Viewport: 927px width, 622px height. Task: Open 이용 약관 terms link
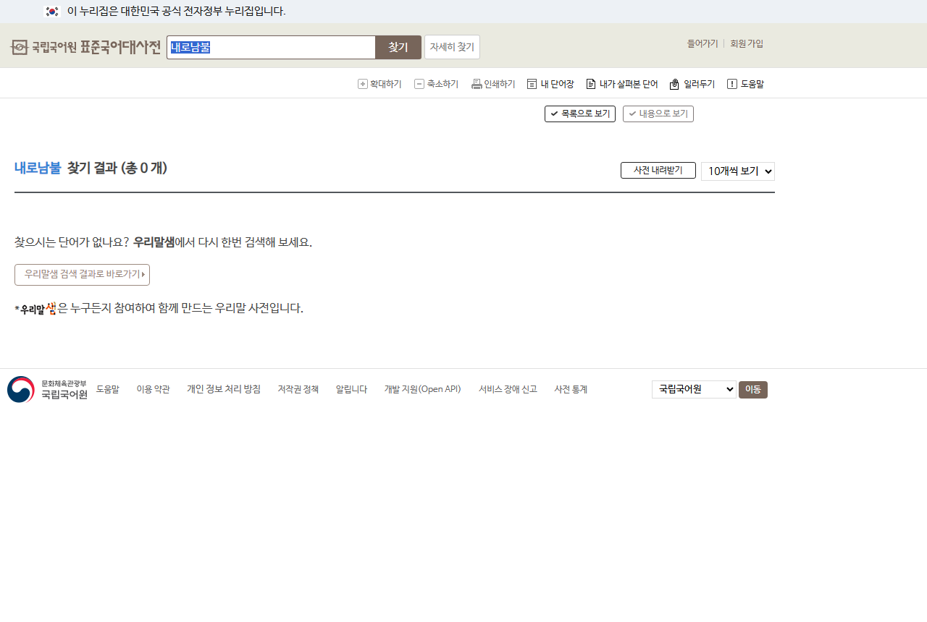(x=154, y=389)
